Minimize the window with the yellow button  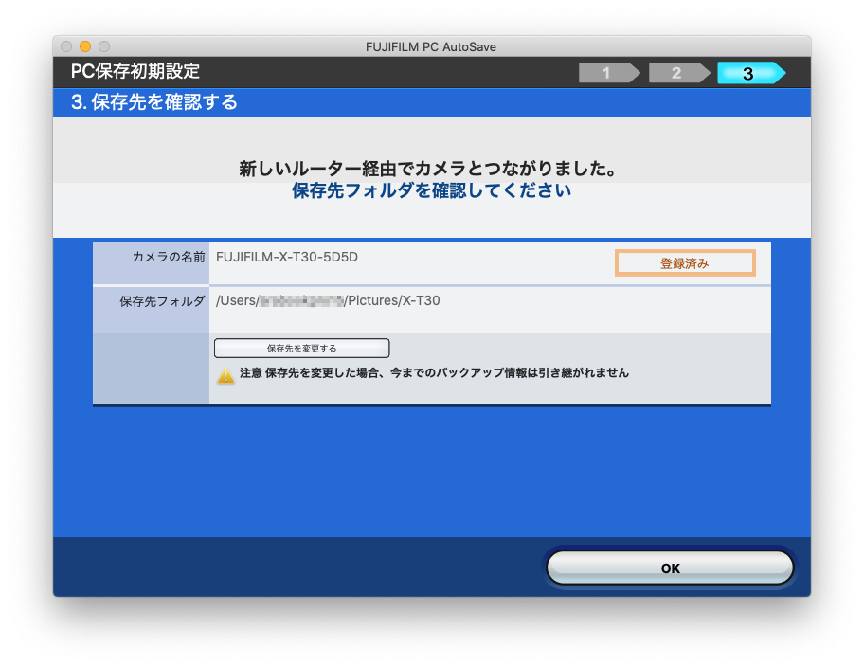85,46
